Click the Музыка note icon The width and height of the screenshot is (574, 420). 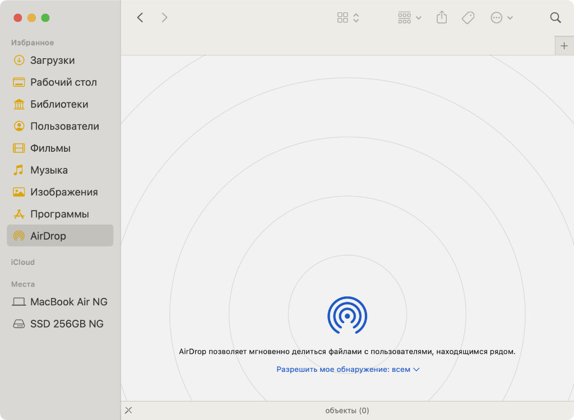(18, 170)
